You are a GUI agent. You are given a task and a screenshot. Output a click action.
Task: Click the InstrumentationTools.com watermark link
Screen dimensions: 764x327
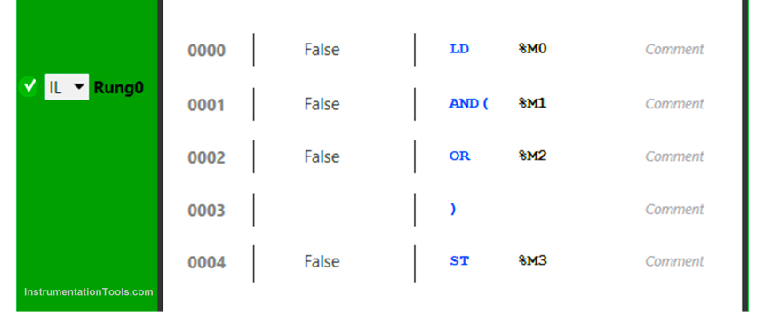tap(88, 292)
